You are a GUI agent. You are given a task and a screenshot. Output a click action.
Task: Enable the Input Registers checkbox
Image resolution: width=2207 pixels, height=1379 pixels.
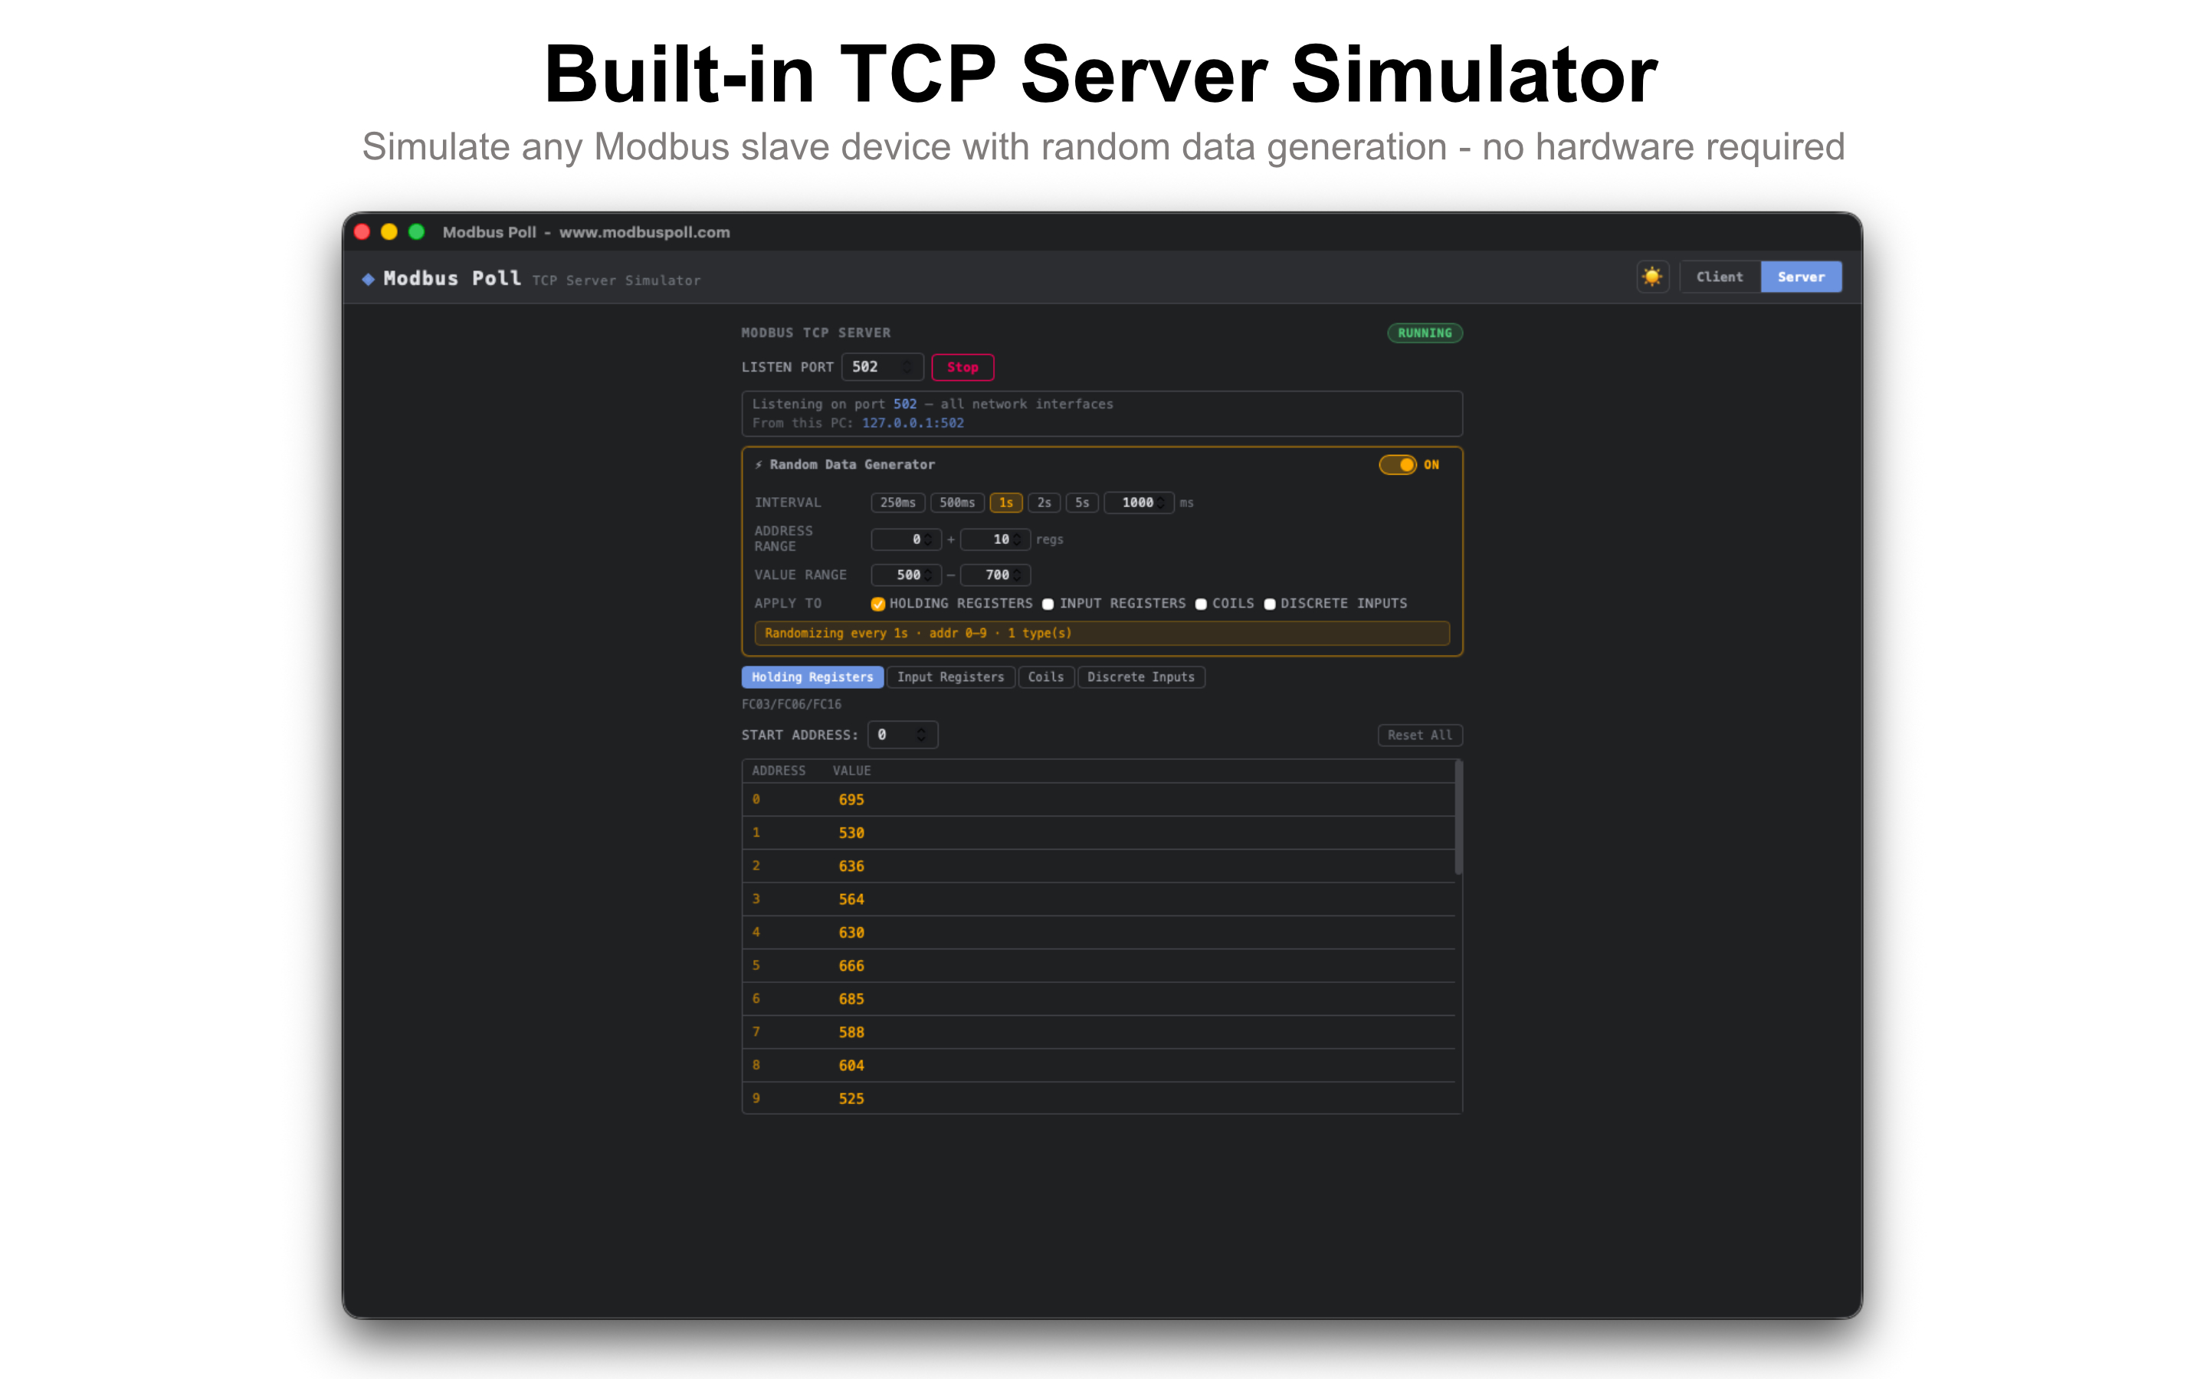pos(1048,604)
